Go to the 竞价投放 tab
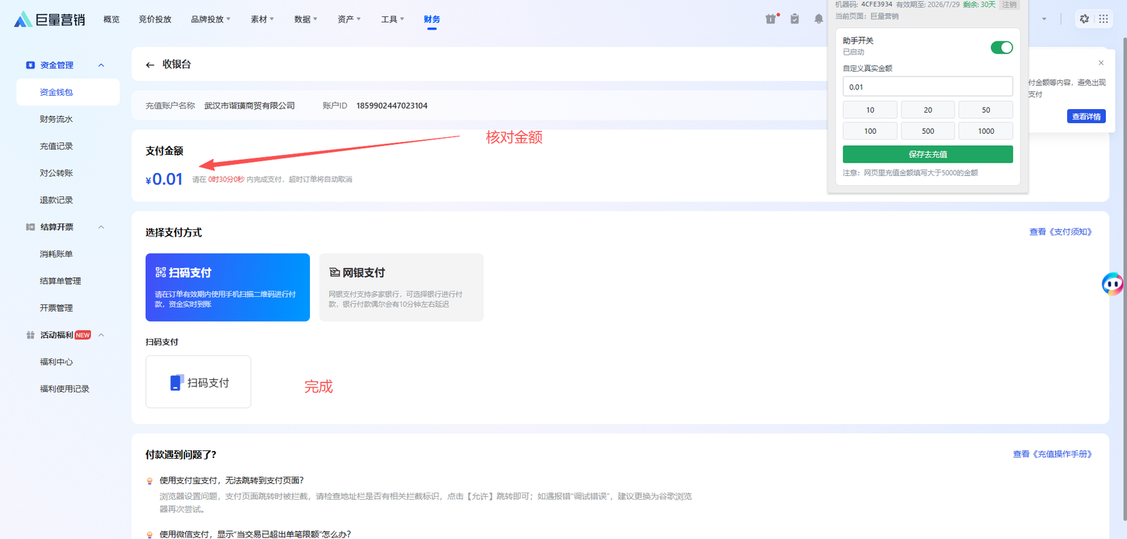The height and width of the screenshot is (539, 1127). (155, 19)
